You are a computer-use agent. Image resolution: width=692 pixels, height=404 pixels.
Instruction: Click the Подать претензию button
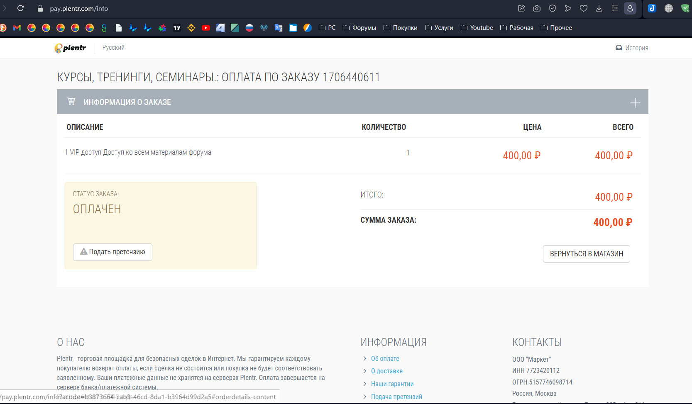(112, 252)
